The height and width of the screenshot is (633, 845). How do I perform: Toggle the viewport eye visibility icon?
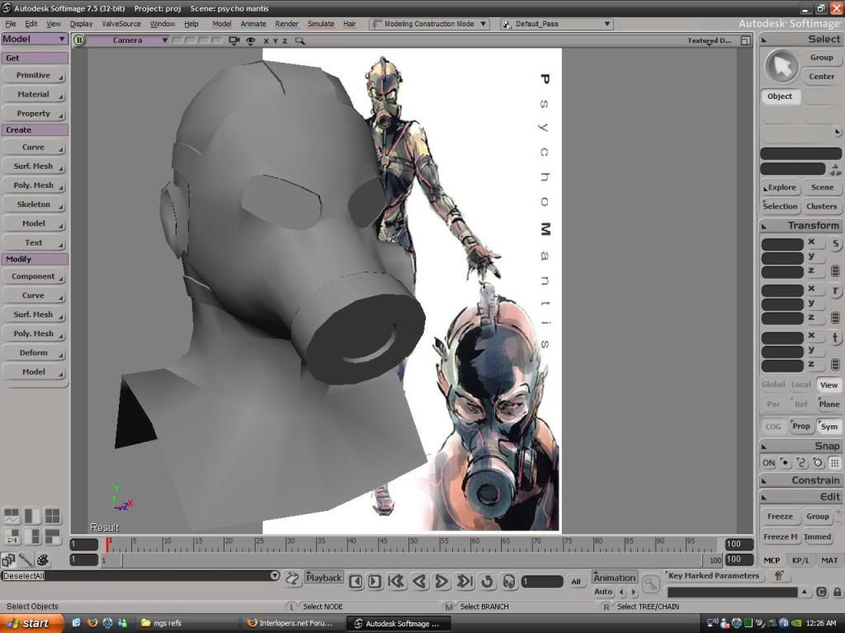[250, 40]
